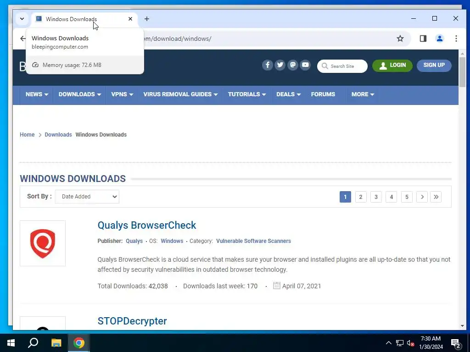Image resolution: width=470 pixels, height=352 pixels.
Task: Open the network tray icon
Action: (x=400, y=343)
